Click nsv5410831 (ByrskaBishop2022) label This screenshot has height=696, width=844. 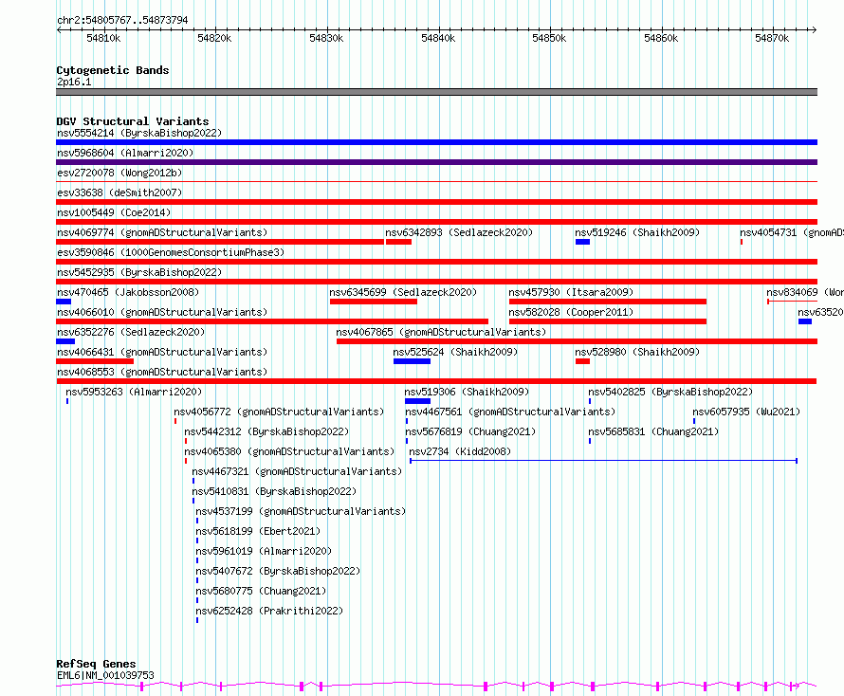pyautogui.click(x=274, y=491)
